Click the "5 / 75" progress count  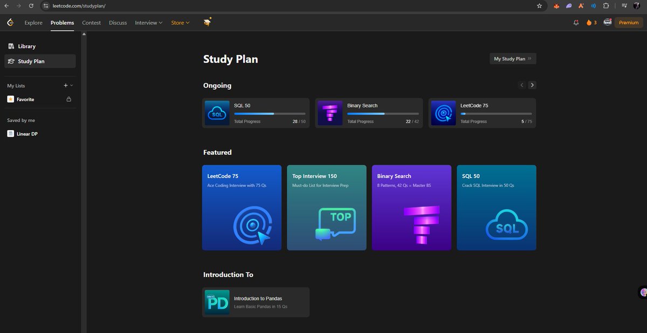tap(527, 122)
